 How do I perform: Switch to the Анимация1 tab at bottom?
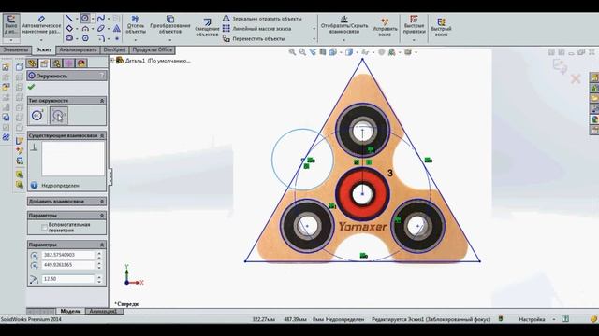click(x=103, y=311)
